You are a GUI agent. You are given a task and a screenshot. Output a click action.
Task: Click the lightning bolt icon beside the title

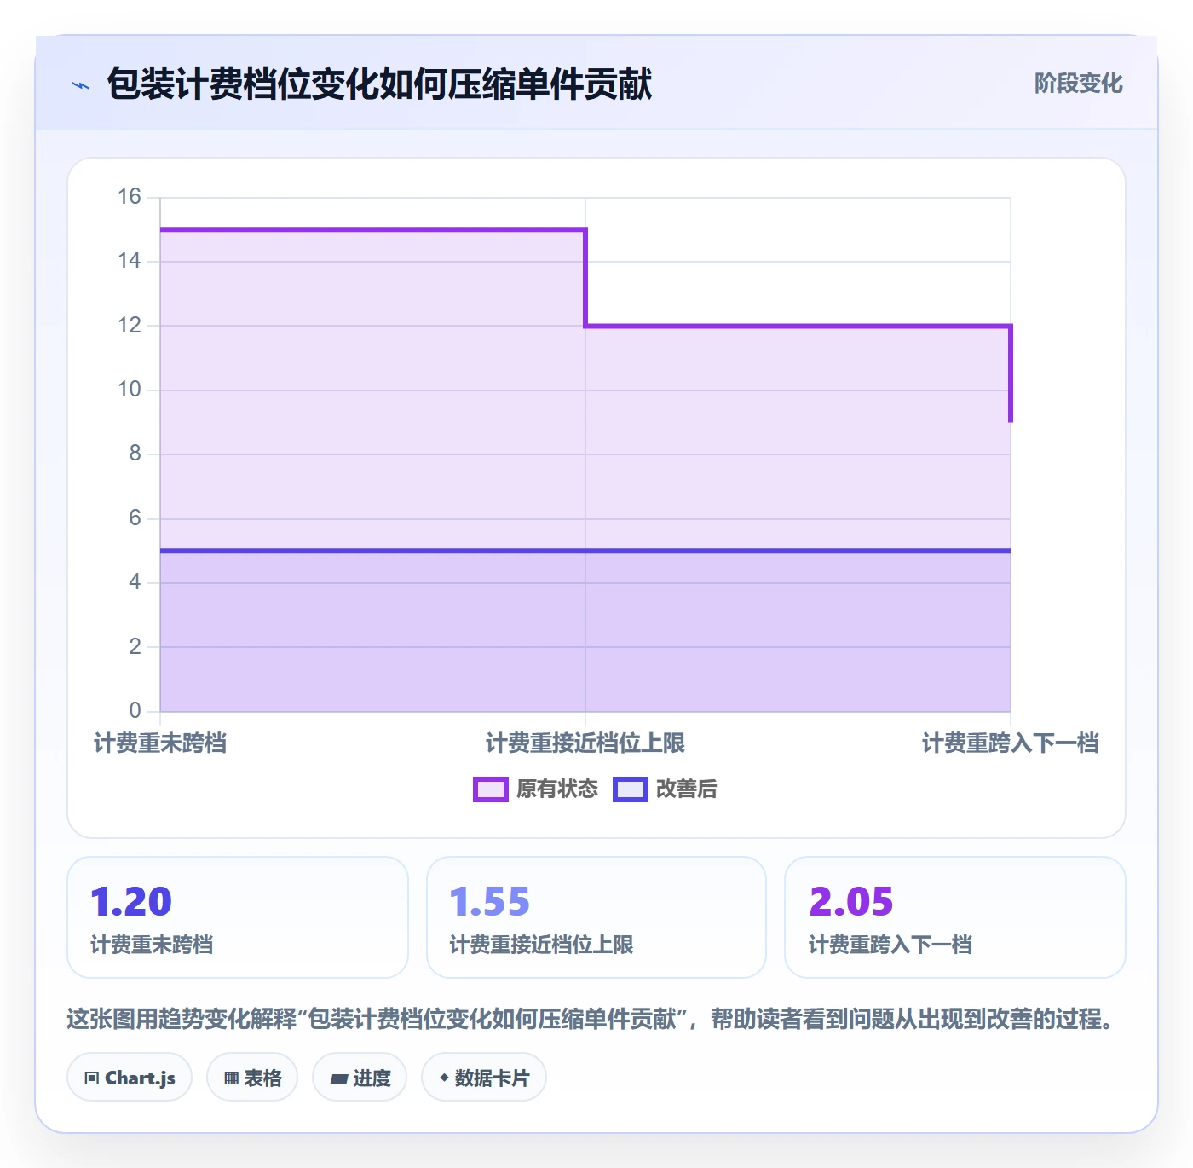coord(81,85)
